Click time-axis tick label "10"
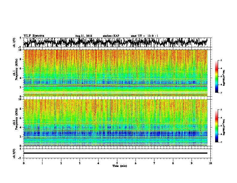The width and height of the screenshot is (237, 183). (210, 163)
